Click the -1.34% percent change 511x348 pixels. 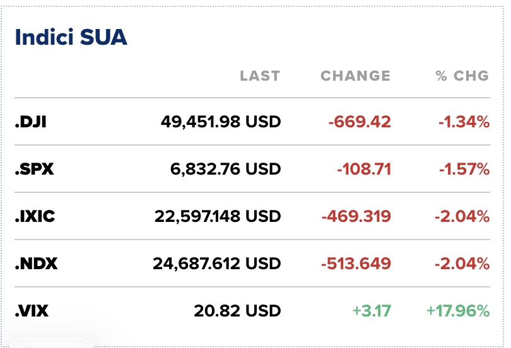tap(464, 122)
